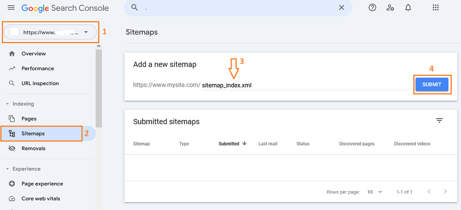Screen dimensions: 461x210
Task: Click the Google Search Console logo
Action: 65,8
